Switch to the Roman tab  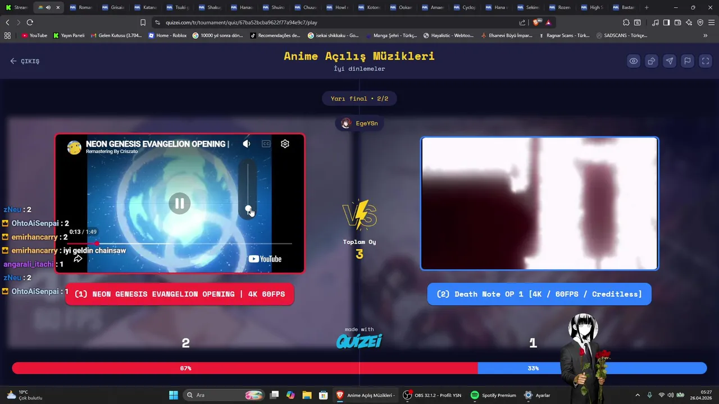(x=81, y=7)
